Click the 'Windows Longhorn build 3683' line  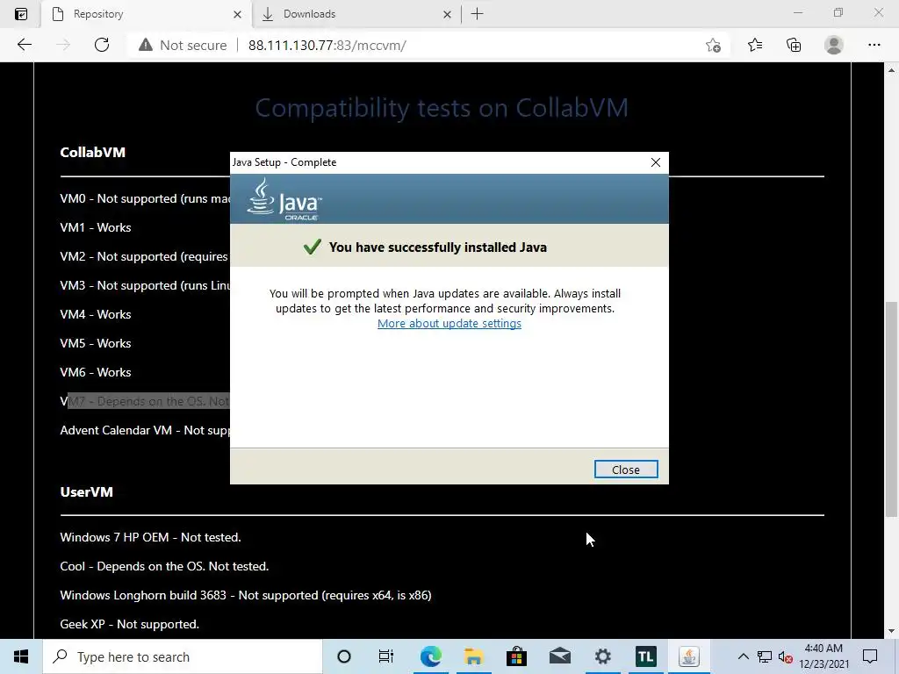[246, 595]
